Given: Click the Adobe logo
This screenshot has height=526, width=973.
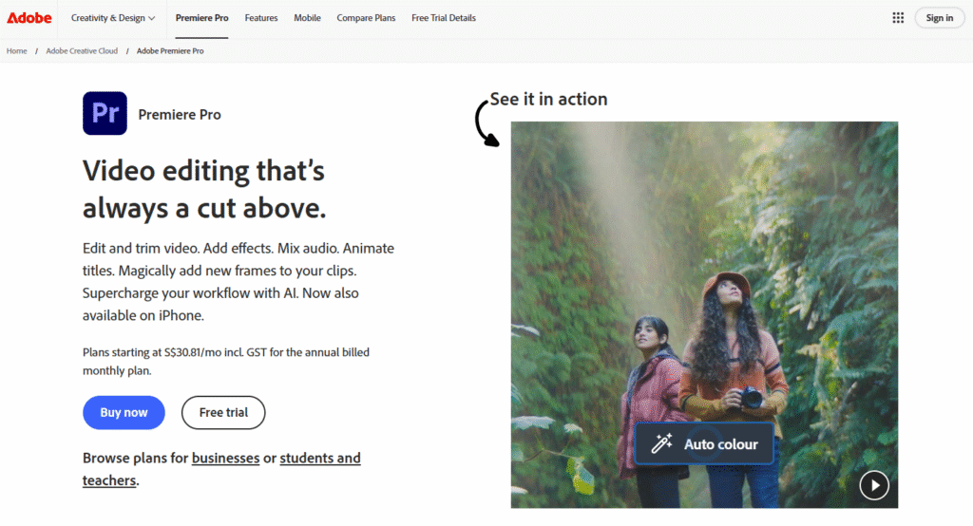Looking at the screenshot, I should coord(29,18).
